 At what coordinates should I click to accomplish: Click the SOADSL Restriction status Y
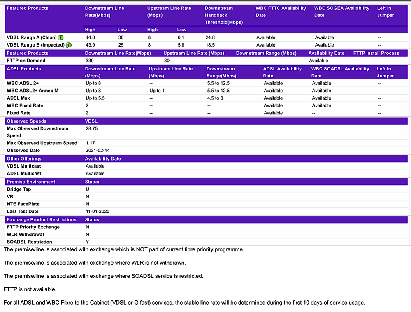(x=87, y=242)
